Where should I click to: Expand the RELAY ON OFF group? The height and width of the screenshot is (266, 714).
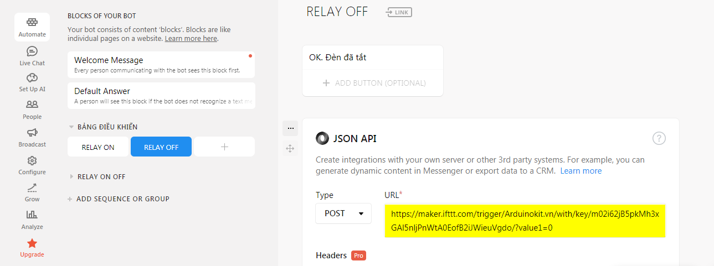(x=71, y=176)
